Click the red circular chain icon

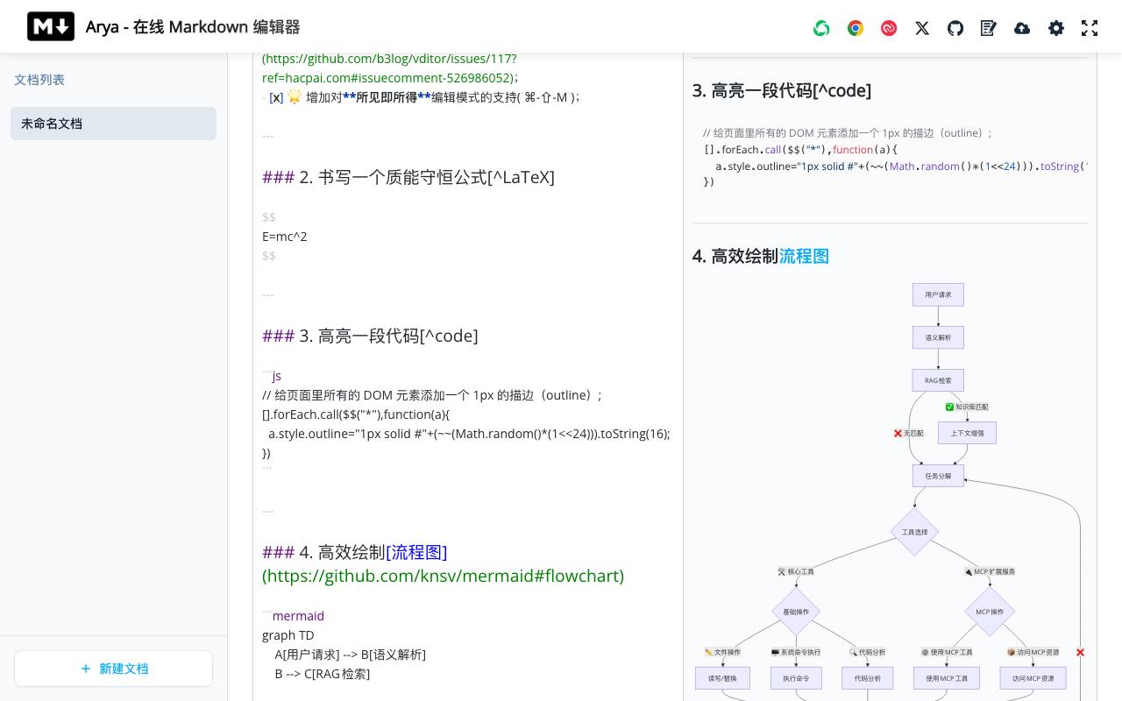click(x=889, y=28)
